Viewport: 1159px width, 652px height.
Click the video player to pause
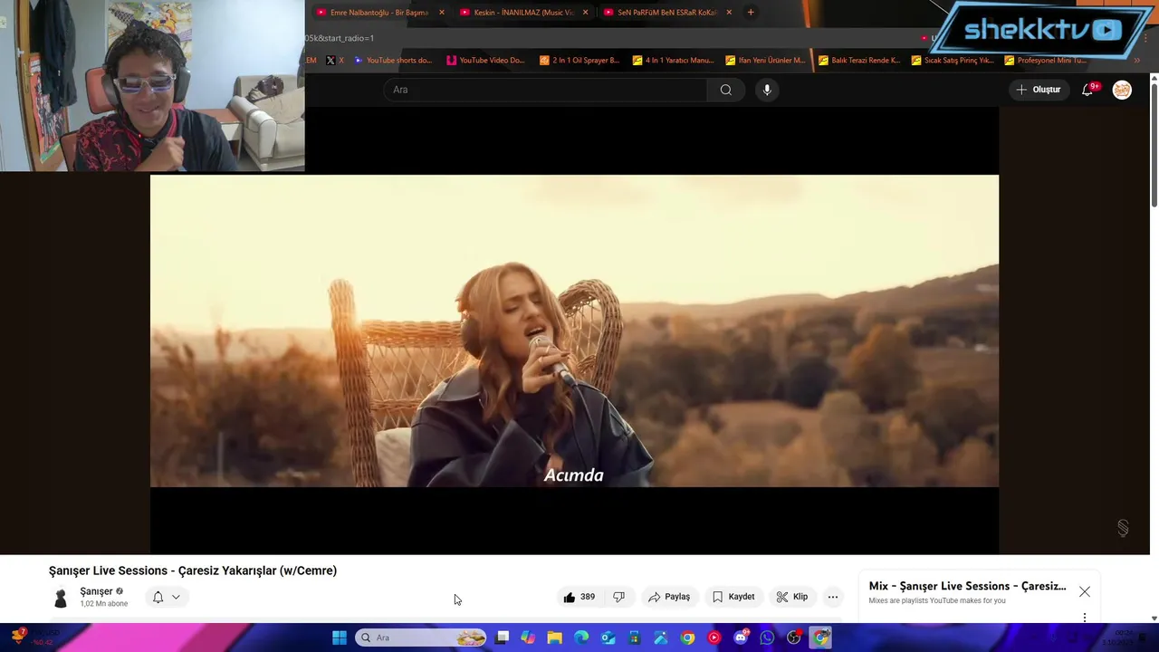tap(574, 331)
